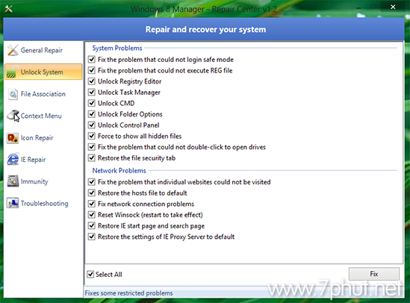Toggle Unlock Control Panel checkbox
The width and height of the screenshot is (410, 303).
click(x=92, y=125)
